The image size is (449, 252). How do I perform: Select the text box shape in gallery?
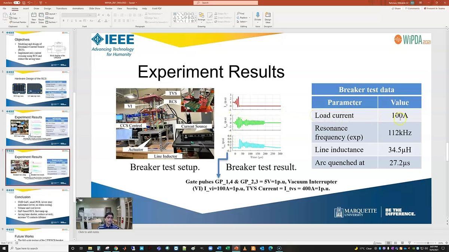coord(174,14)
